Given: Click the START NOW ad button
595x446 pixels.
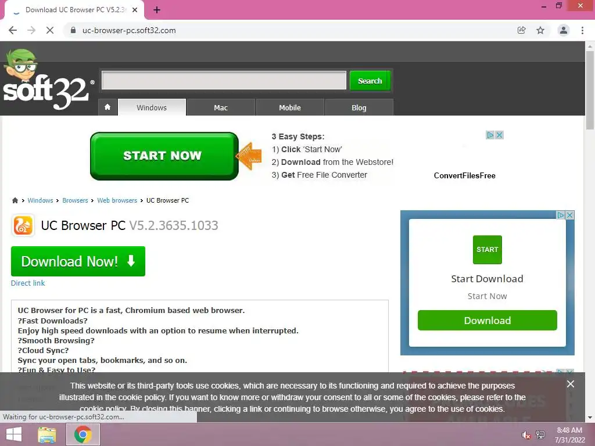Looking at the screenshot, I should (x=164, y=156).
